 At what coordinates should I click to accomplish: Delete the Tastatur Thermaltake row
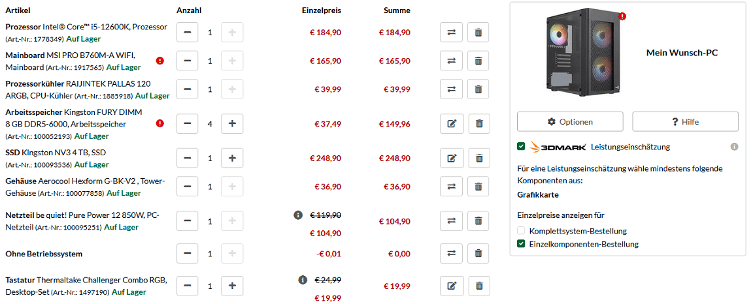point(478,286)
